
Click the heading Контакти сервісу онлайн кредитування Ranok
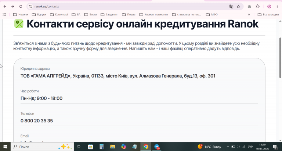142,24
